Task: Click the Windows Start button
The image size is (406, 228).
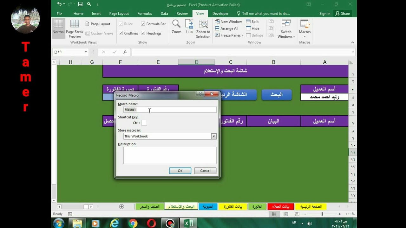Action: [x=59, y=223]
